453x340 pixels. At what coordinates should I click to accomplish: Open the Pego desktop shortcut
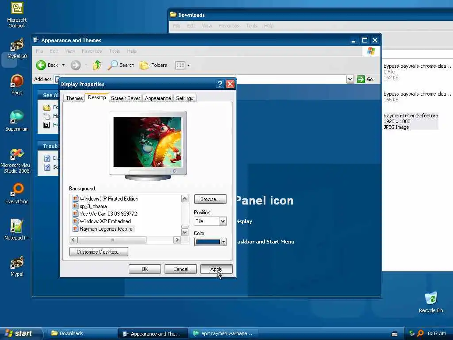point(17,85)
